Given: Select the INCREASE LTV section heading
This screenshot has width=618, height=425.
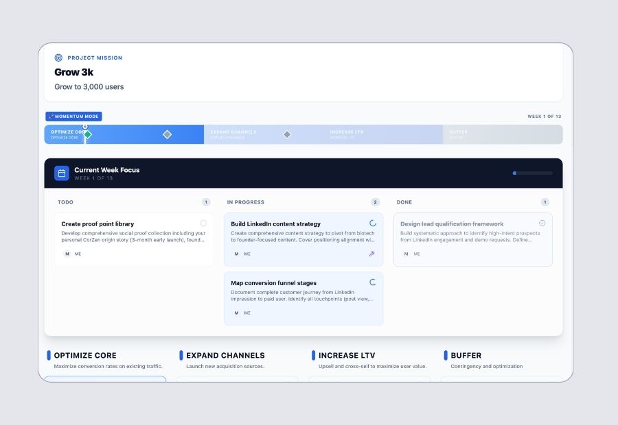Looking at the screenshot, I should click(347, 355).
